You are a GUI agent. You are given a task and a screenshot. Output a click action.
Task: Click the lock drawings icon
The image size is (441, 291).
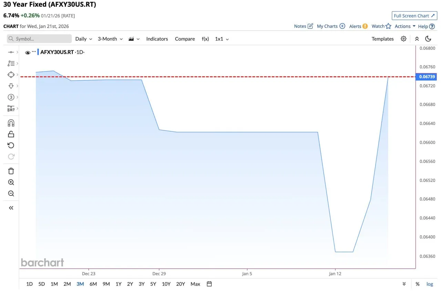pos(11,134)
